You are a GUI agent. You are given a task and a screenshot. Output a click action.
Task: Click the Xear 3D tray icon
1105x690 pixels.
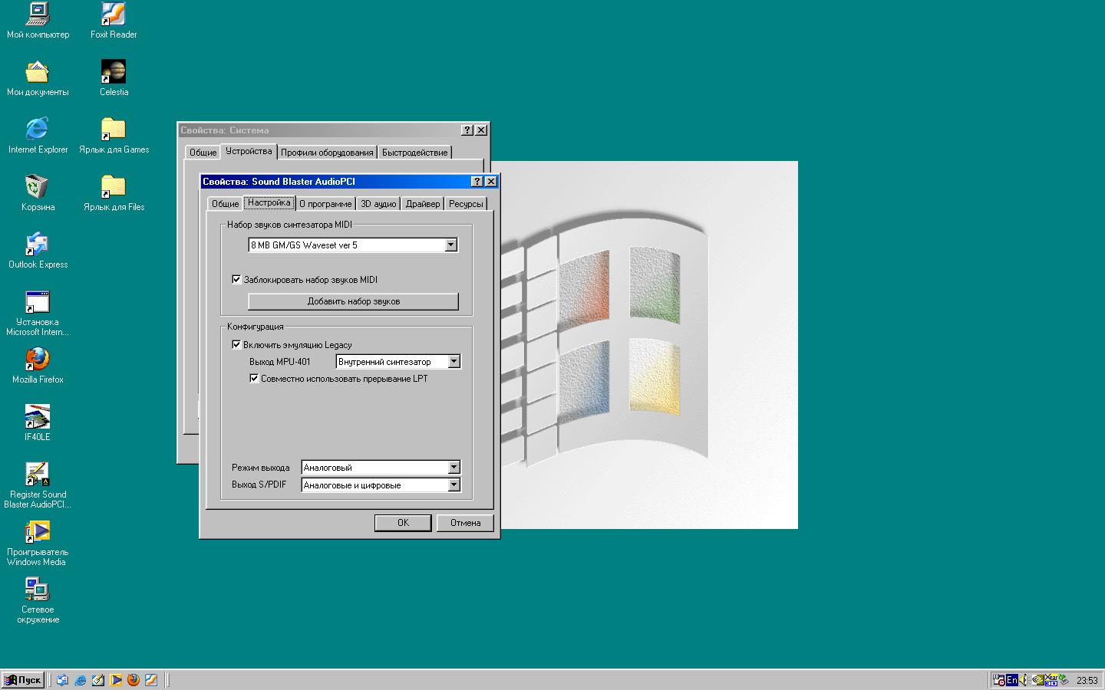coord(1051,680)
